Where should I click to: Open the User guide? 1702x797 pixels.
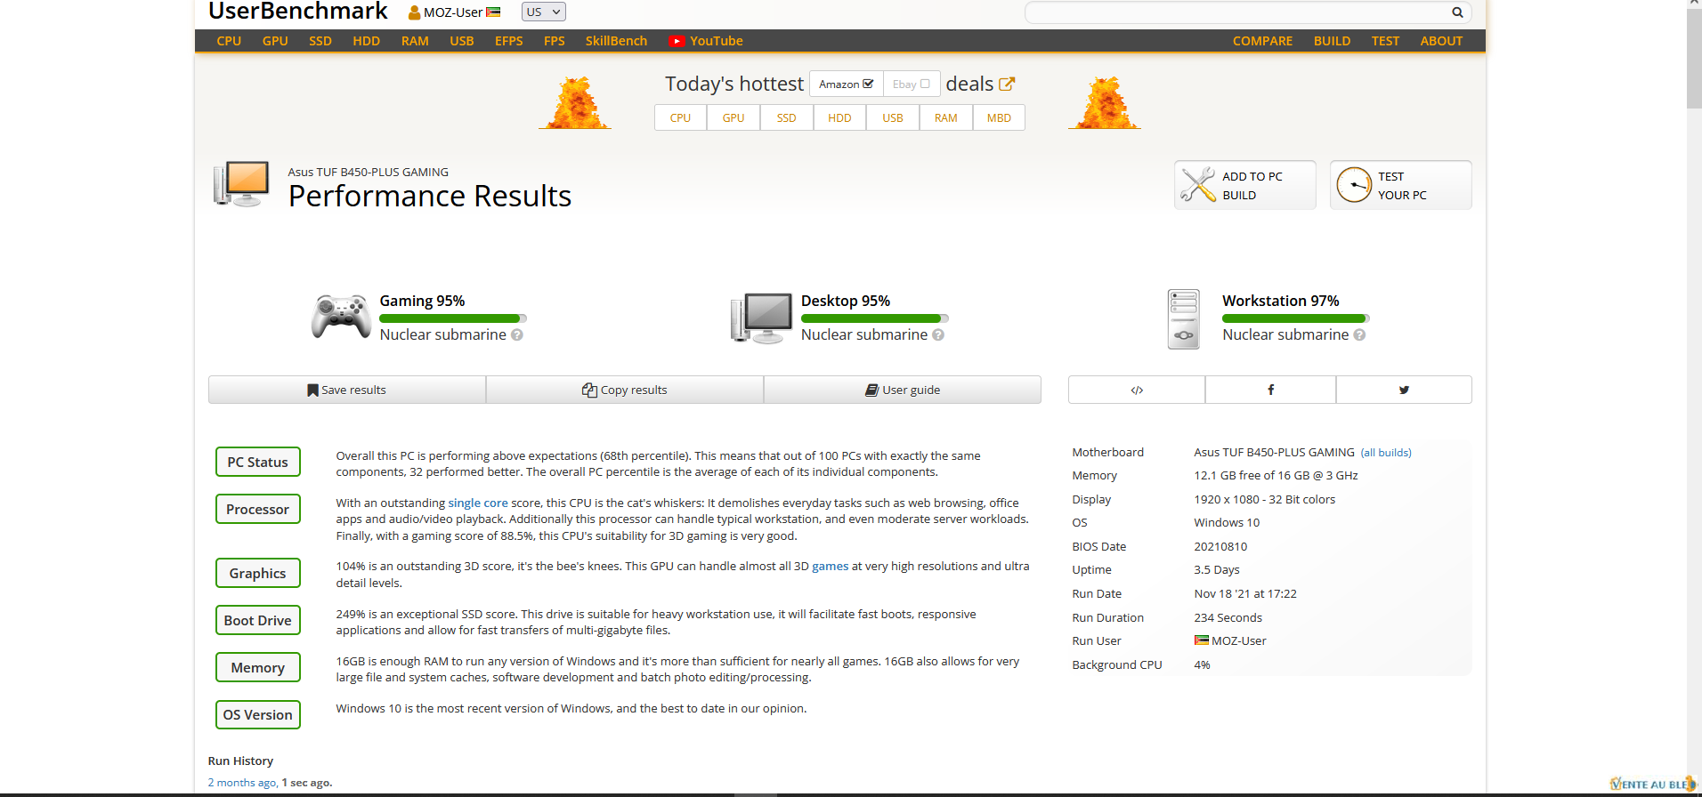coord(903,390)
